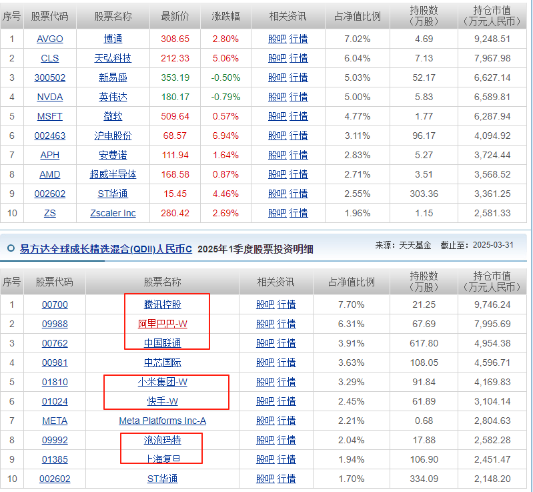533x492 pixels.
Task: Open 天弘科技 stock name link
Action: (113, 58)
